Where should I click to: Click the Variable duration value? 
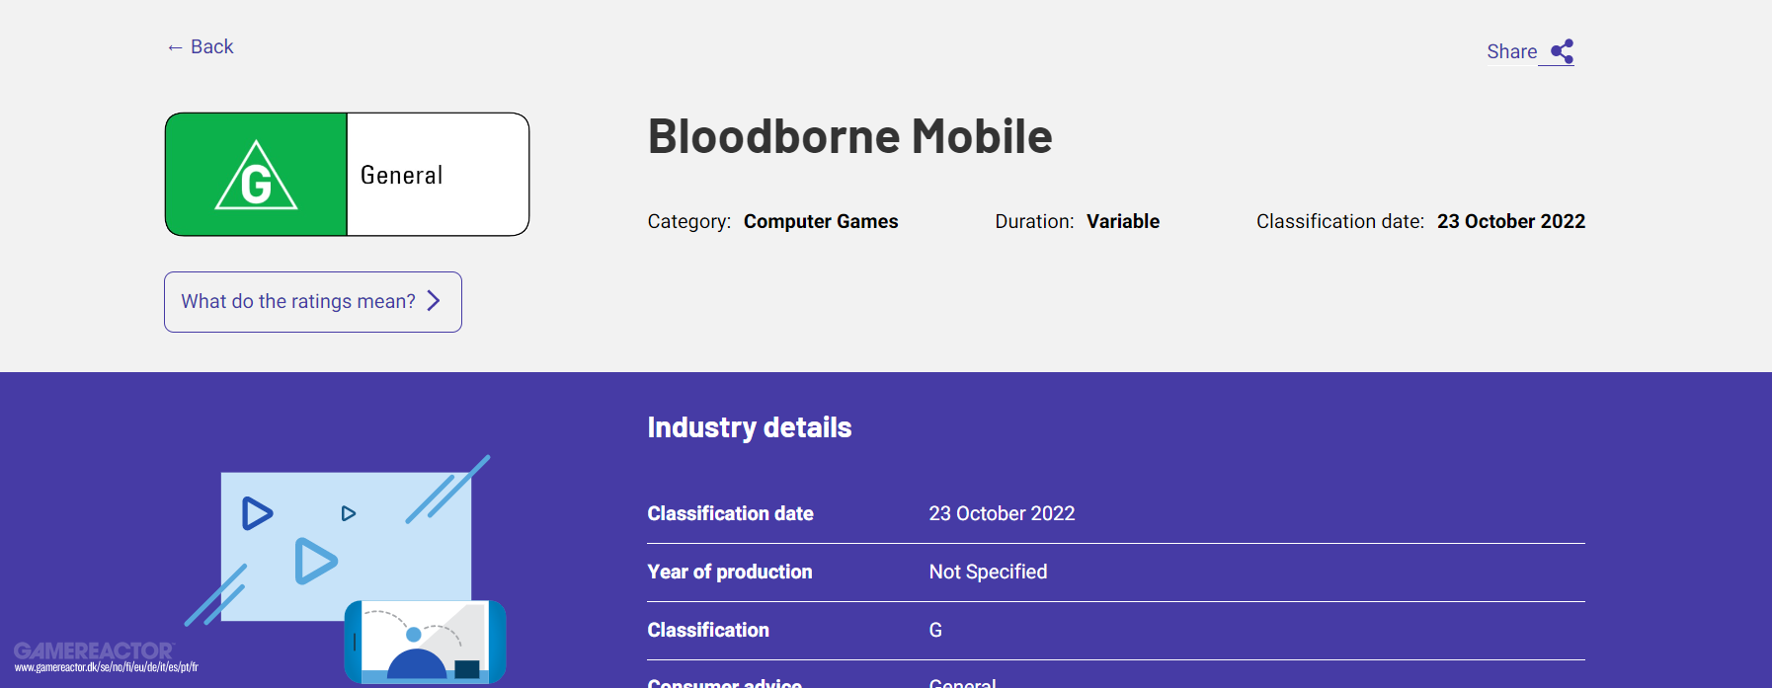1123,221
